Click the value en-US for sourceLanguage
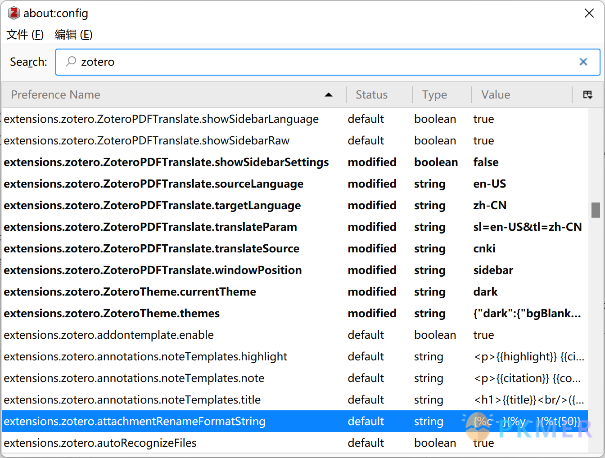This screenshot has height=458, width=605. click(x=490, y=184)
